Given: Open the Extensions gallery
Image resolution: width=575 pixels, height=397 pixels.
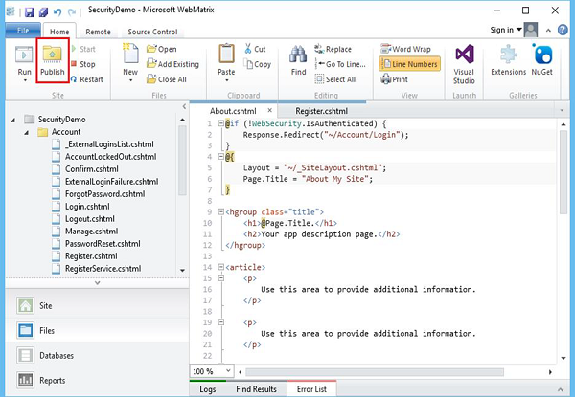Looking at the screenshot, I should pyautogui.click(x=508, y=54).
